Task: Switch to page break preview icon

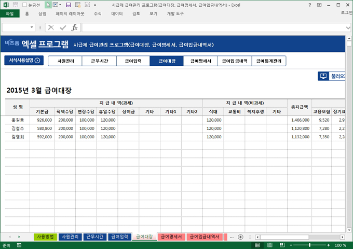Action: pyautogui.click(x=281, y=245)
